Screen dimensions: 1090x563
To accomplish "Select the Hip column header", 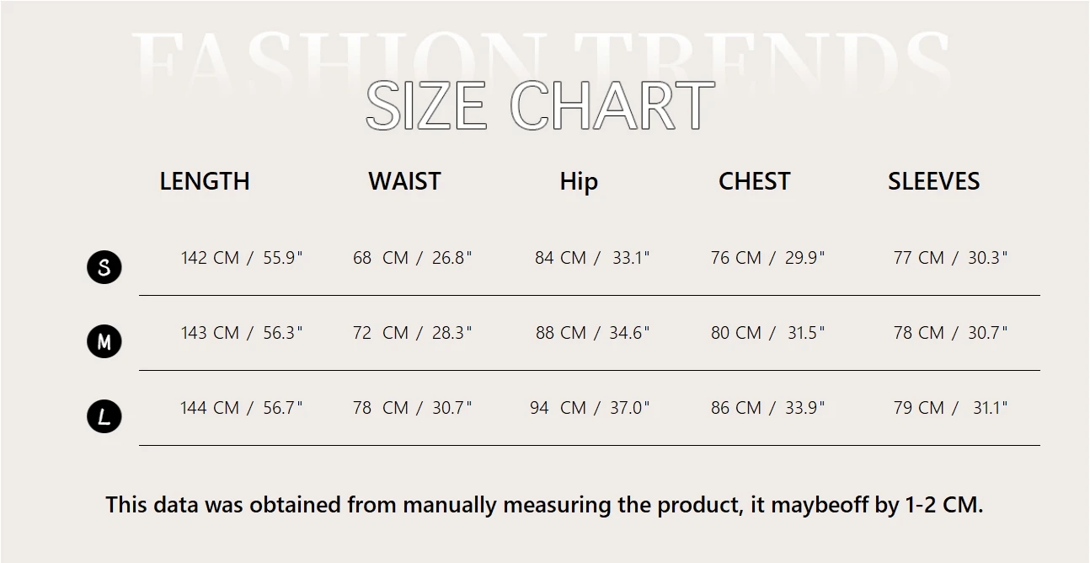I will 579,181.
